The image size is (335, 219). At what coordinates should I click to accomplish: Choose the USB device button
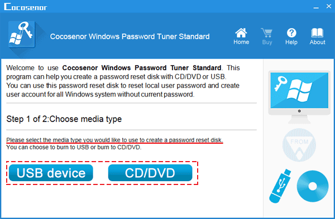click(x=51, y=173)
